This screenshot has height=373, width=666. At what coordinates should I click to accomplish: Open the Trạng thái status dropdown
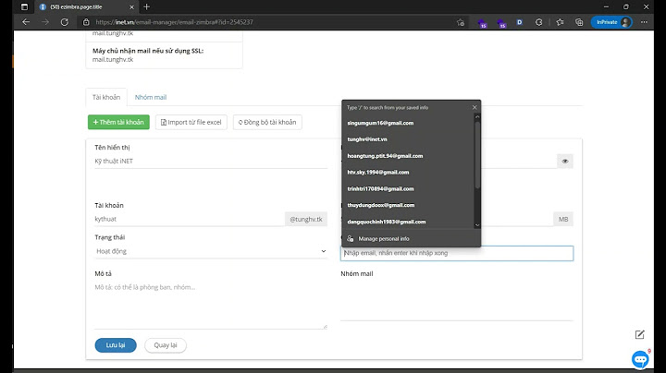coord(211,251)
